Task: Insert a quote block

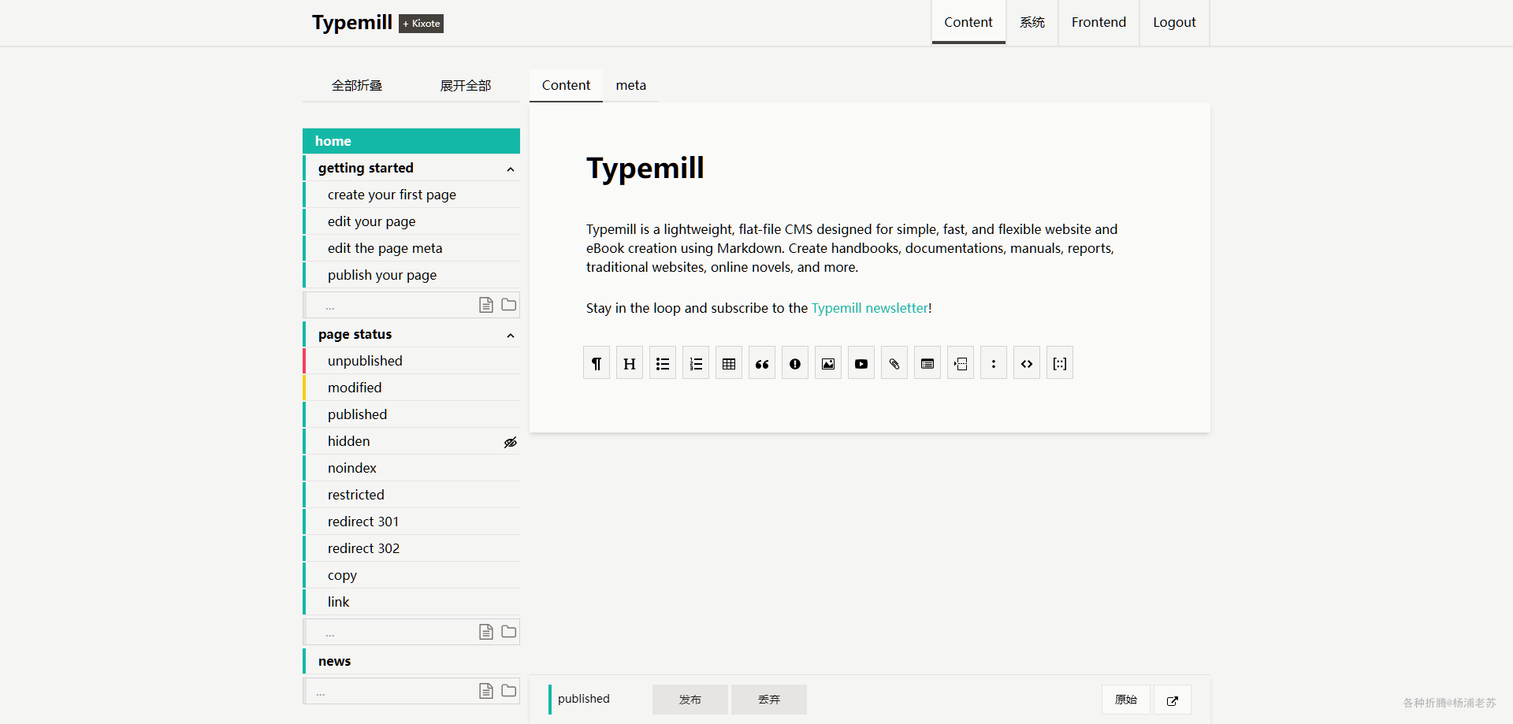Action: pyautogui.click(x=762, y=363)
